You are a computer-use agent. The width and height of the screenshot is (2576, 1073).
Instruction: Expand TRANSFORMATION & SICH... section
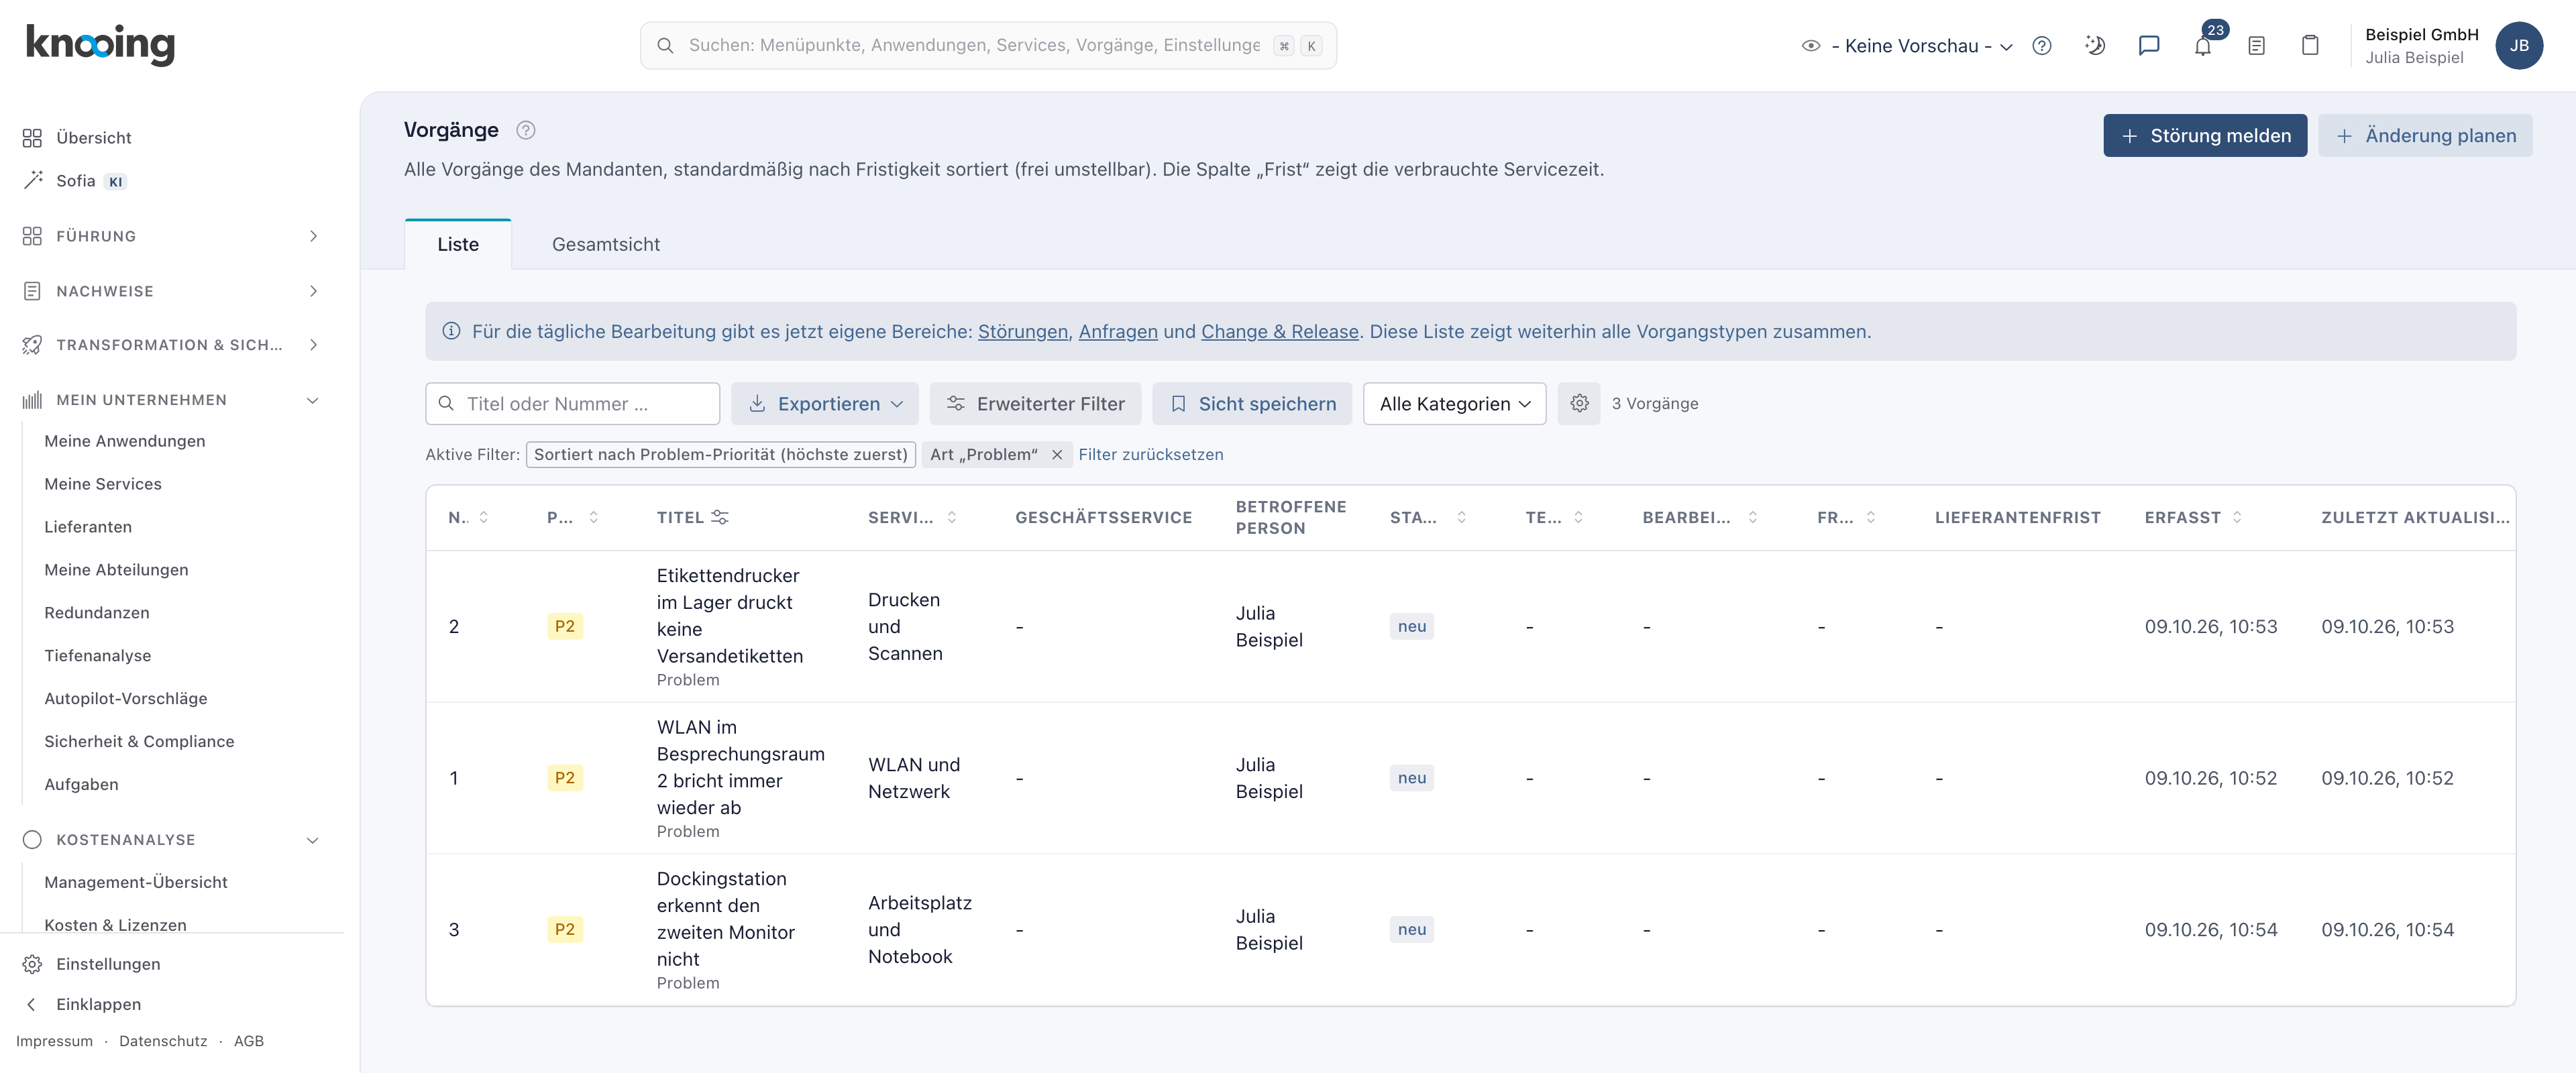[172, 345]
